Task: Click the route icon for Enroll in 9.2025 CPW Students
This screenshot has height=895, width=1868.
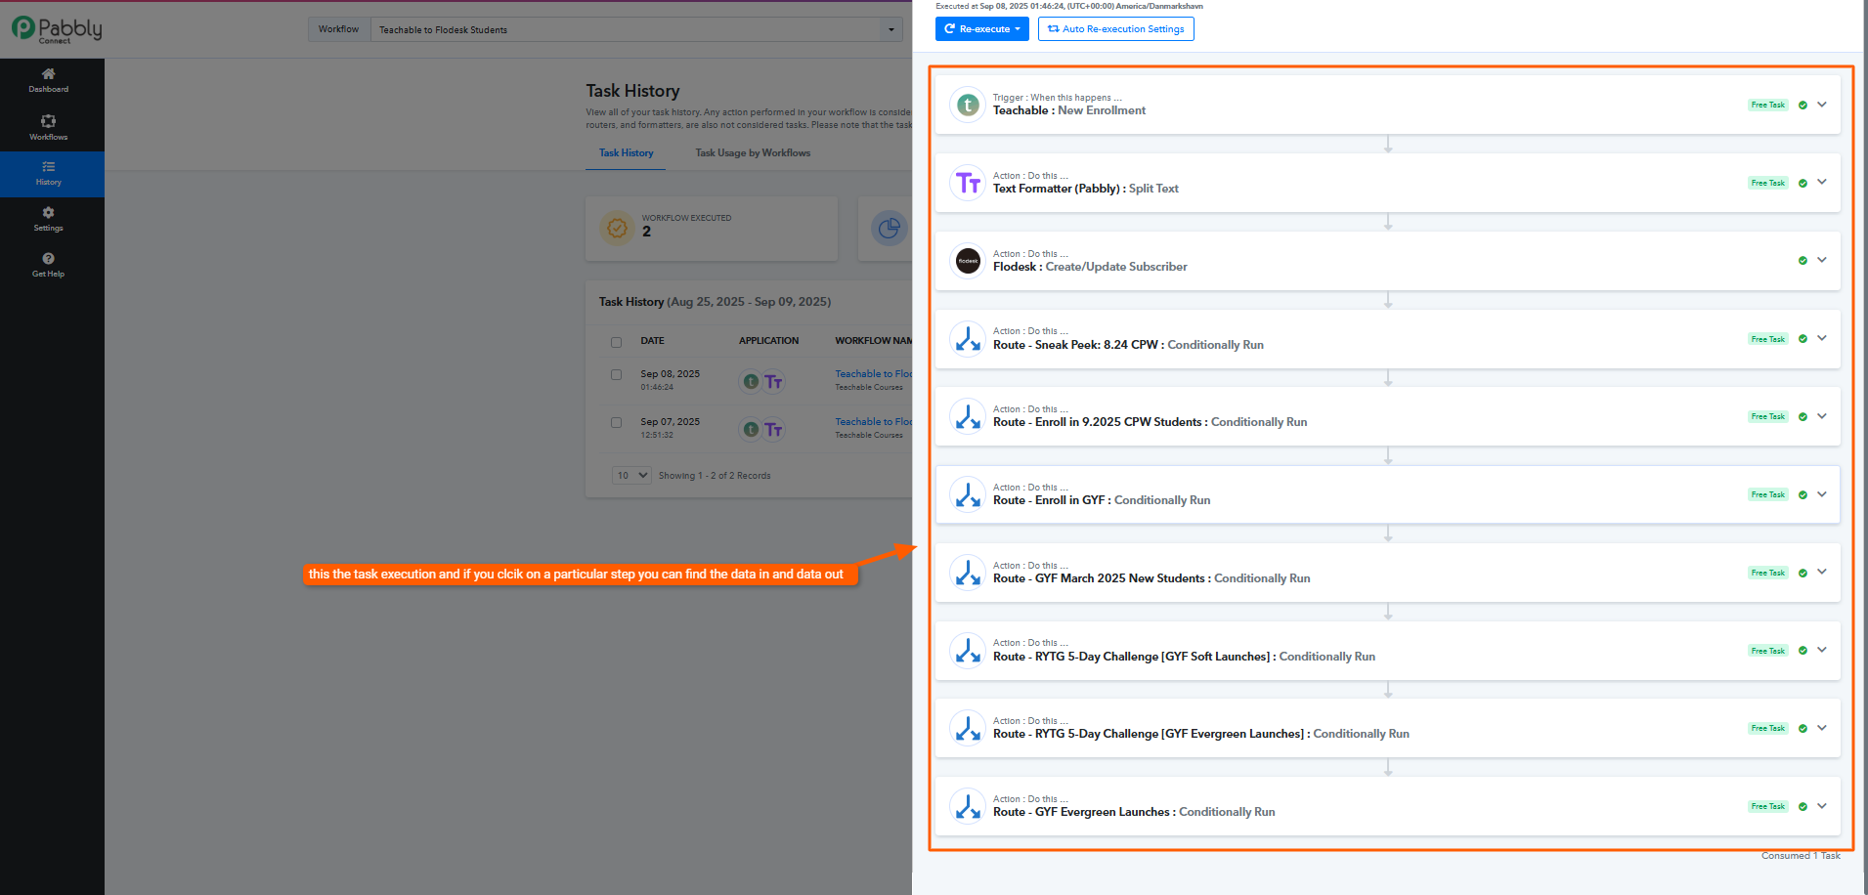Action: pyautogui.click(x=968, y=416)
